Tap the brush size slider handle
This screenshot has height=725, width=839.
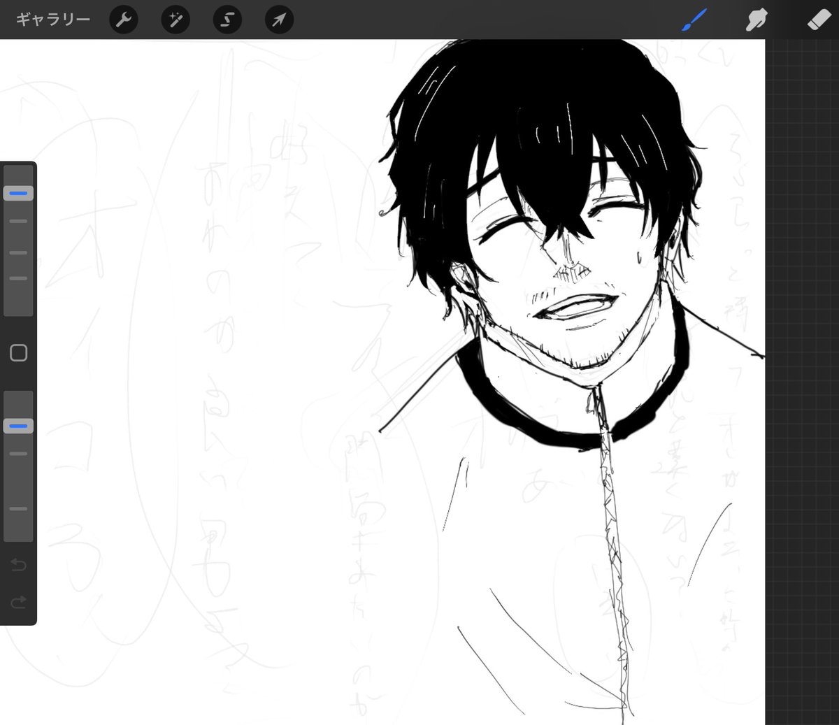[18, 193]
